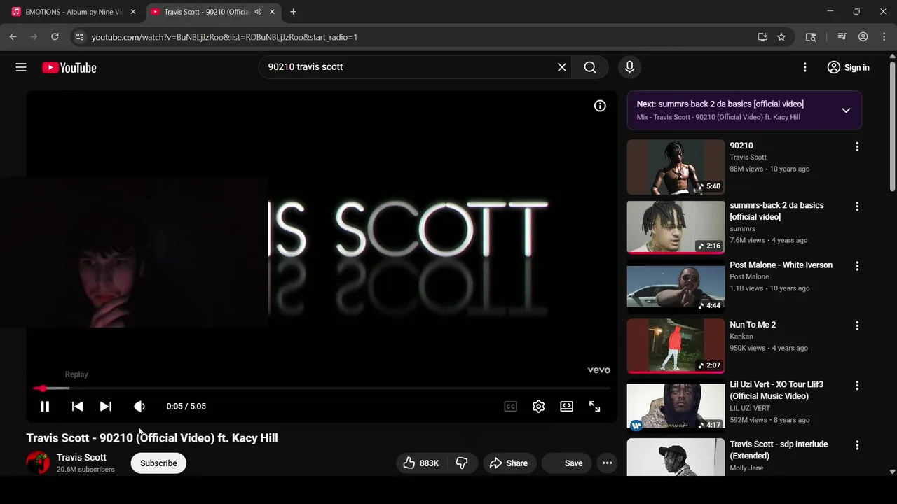Click the vevo watermark logo in player
The width and height of the screenshot is (897, 504).
click(598, 370)
